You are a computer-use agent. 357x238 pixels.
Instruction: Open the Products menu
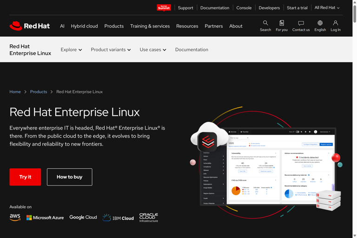click(x=114, y=26)
